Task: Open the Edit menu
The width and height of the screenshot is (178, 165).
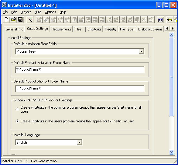Action: click(14, 12)
